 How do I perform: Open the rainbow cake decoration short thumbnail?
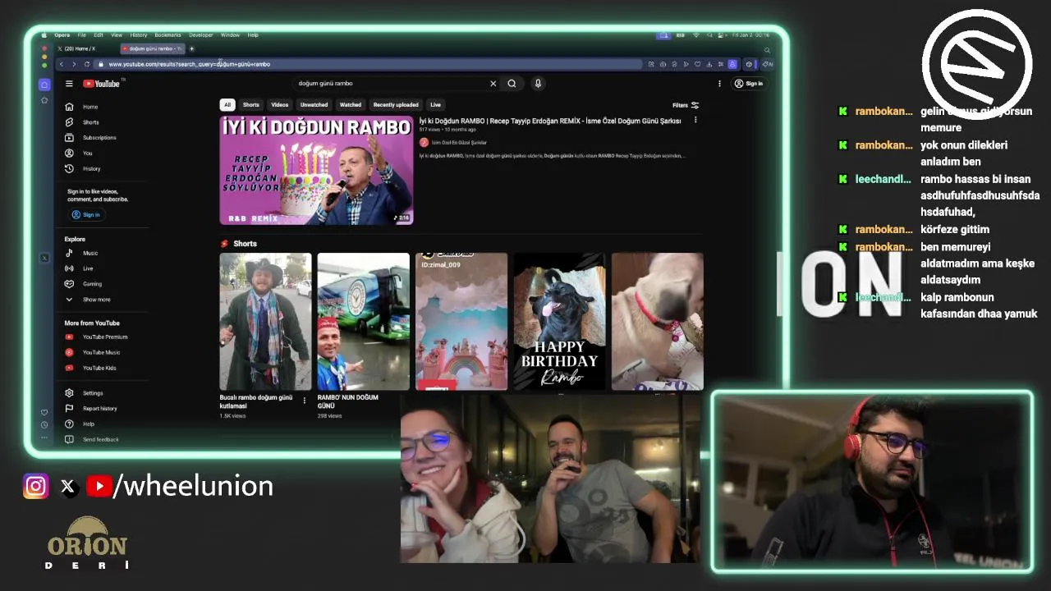[x=461, y=322]
